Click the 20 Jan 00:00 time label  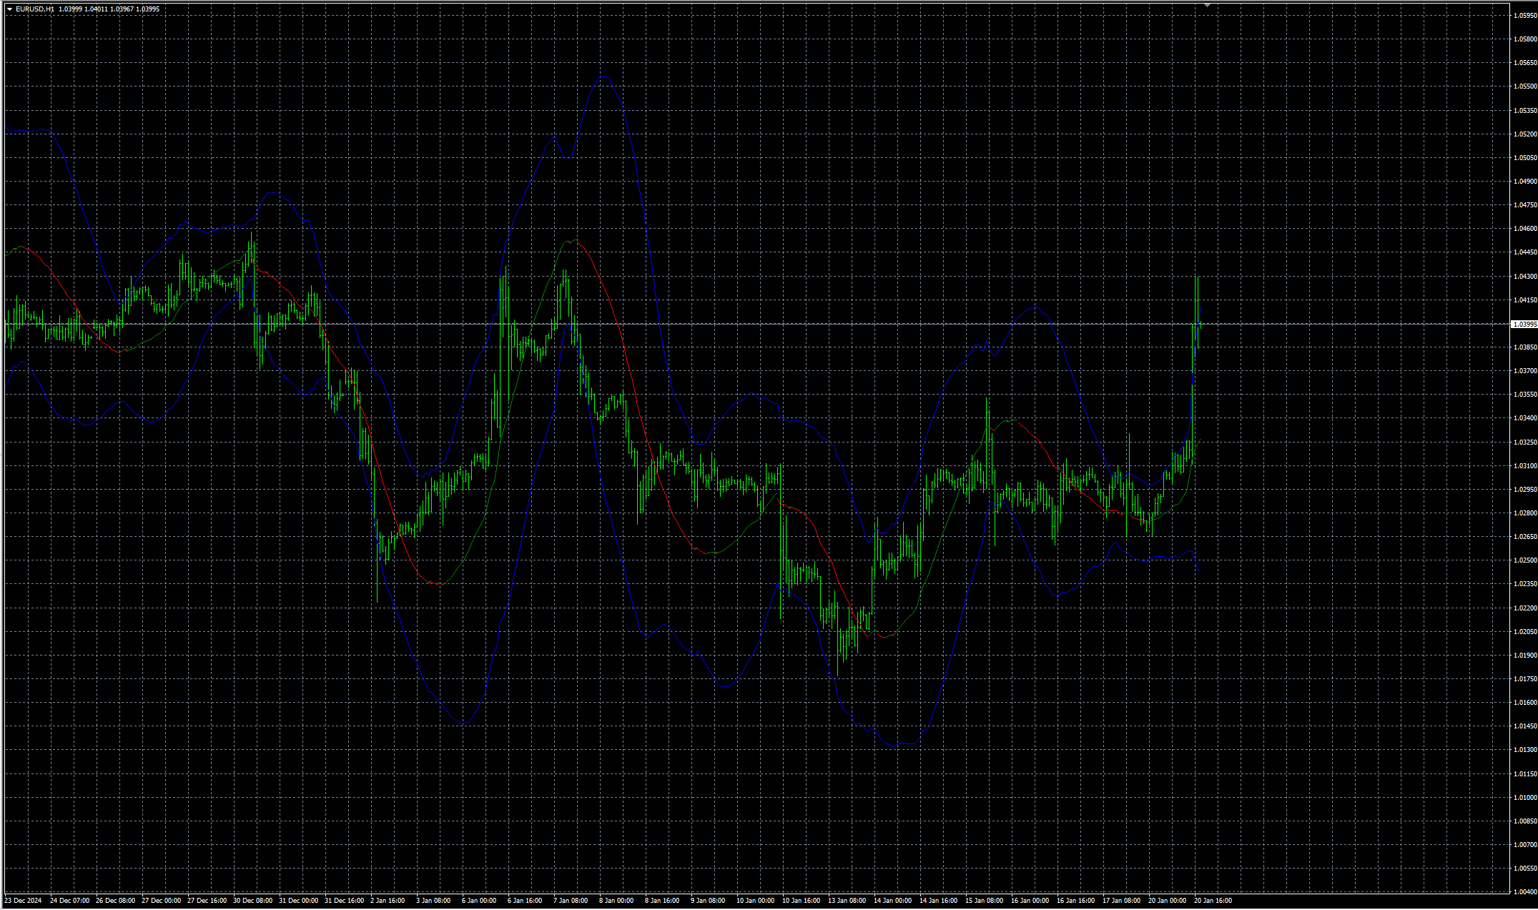[x=1168, y=901]
